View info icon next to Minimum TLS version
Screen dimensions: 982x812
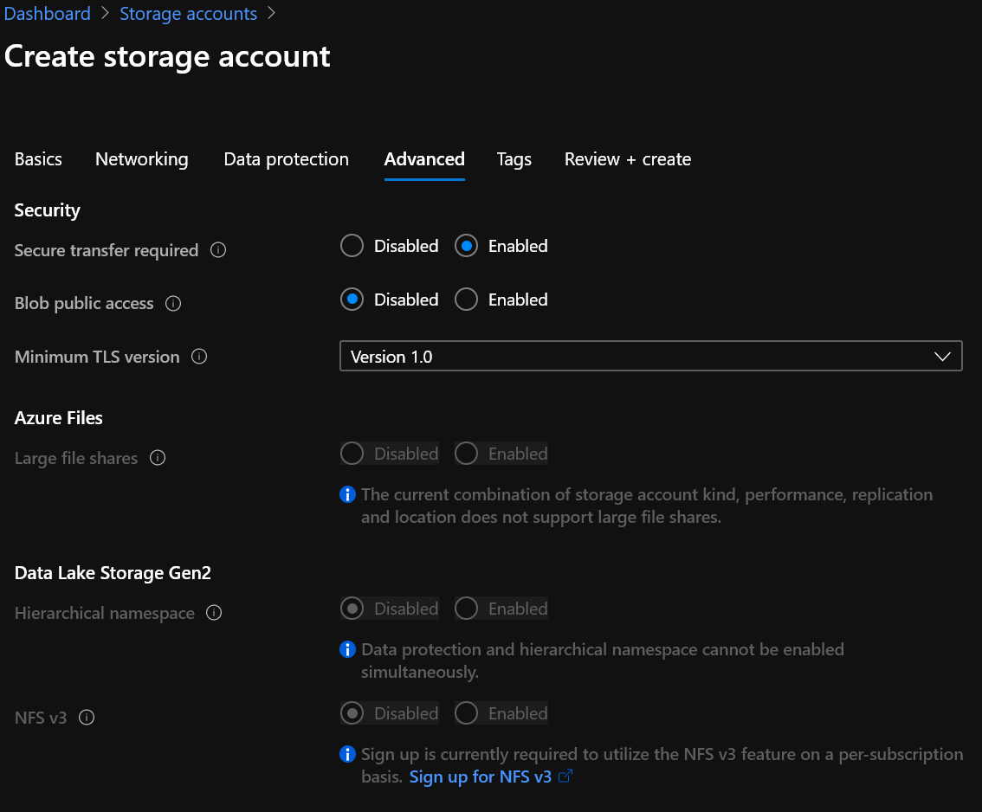pos(199,357)
